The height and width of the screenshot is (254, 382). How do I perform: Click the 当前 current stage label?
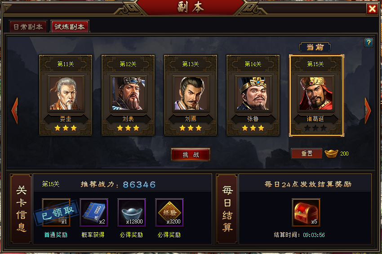pos(315,47)
